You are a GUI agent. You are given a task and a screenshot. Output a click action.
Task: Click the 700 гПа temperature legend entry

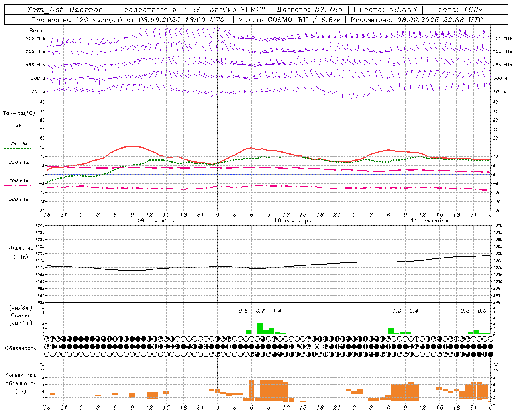click(x=18, y=183)
